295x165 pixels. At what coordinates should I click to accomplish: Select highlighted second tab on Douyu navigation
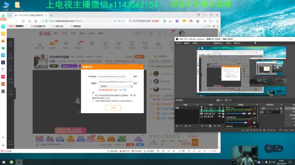(65, 33)
